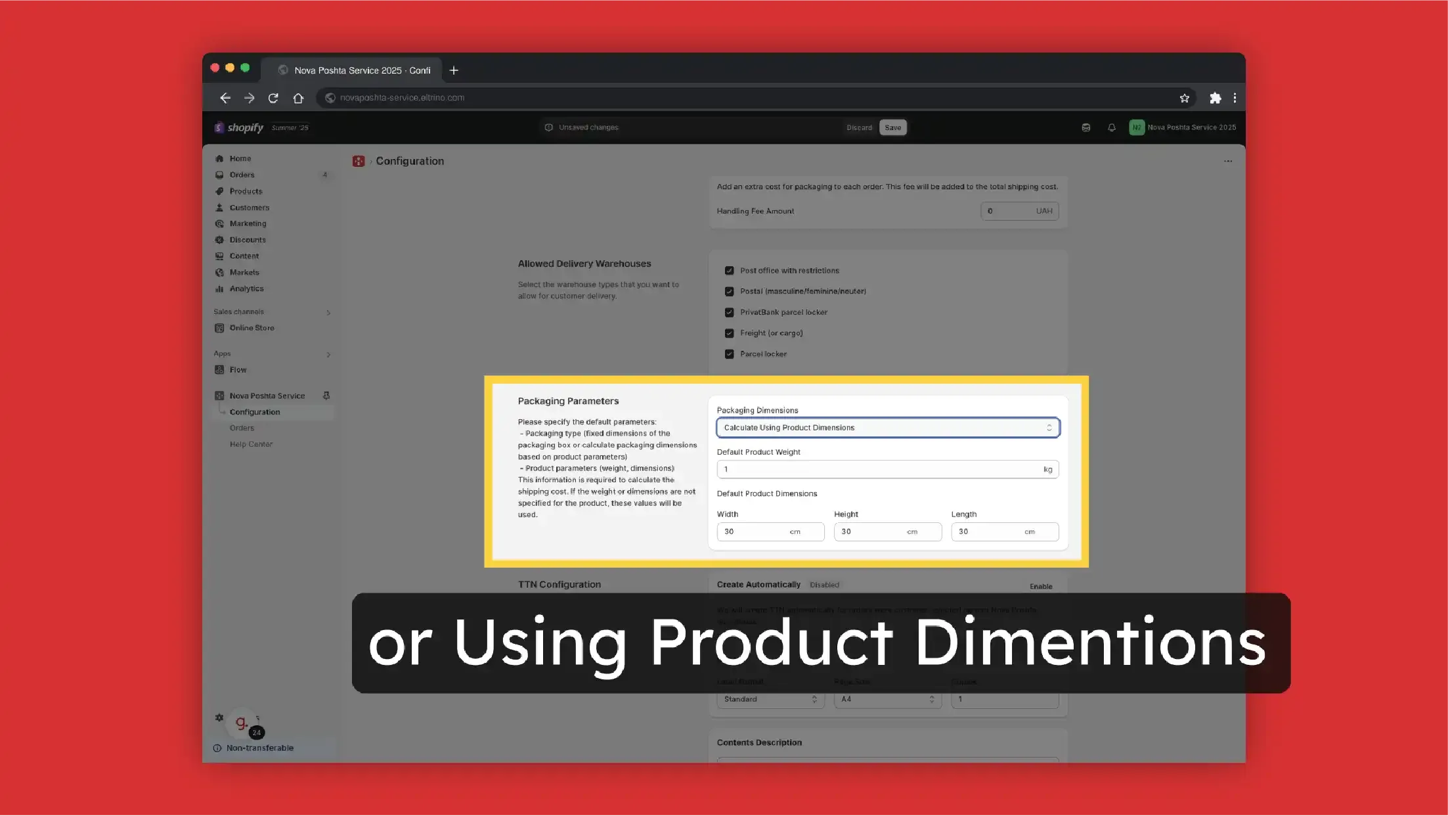Discard the unsaved changes

click(x=859, y=127)
